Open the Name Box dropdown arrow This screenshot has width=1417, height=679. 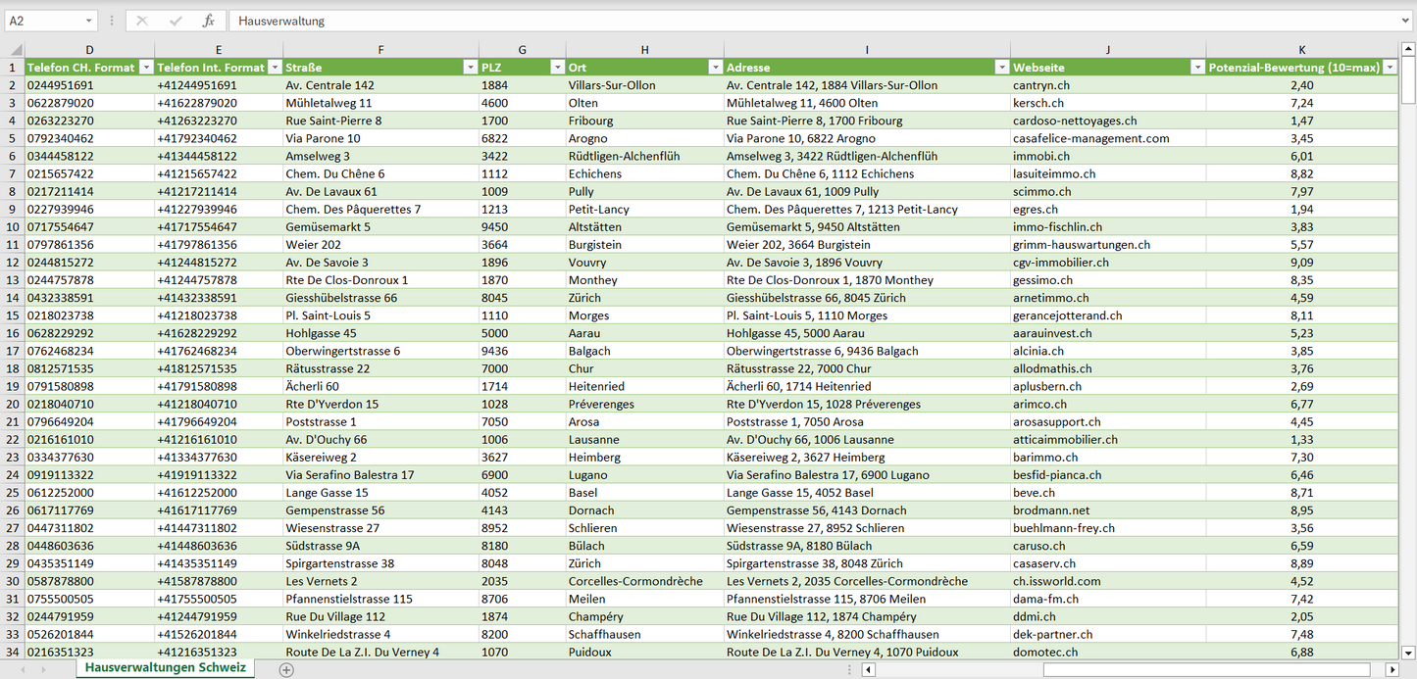(x=88, y=21)
